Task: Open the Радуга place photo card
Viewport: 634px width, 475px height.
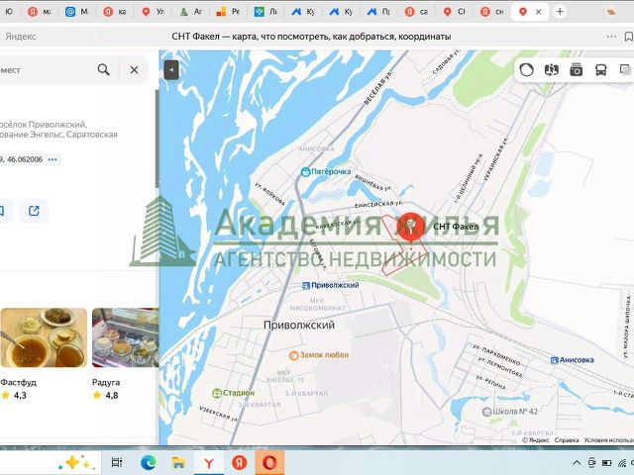Action: click(x=126, y=337)
